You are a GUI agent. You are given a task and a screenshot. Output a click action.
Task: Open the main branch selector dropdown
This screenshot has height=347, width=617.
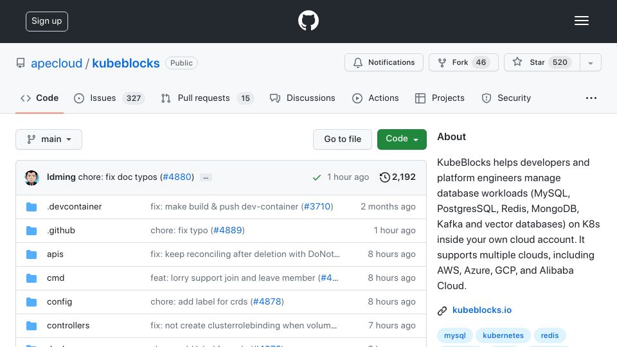click(x=49, y=139)
